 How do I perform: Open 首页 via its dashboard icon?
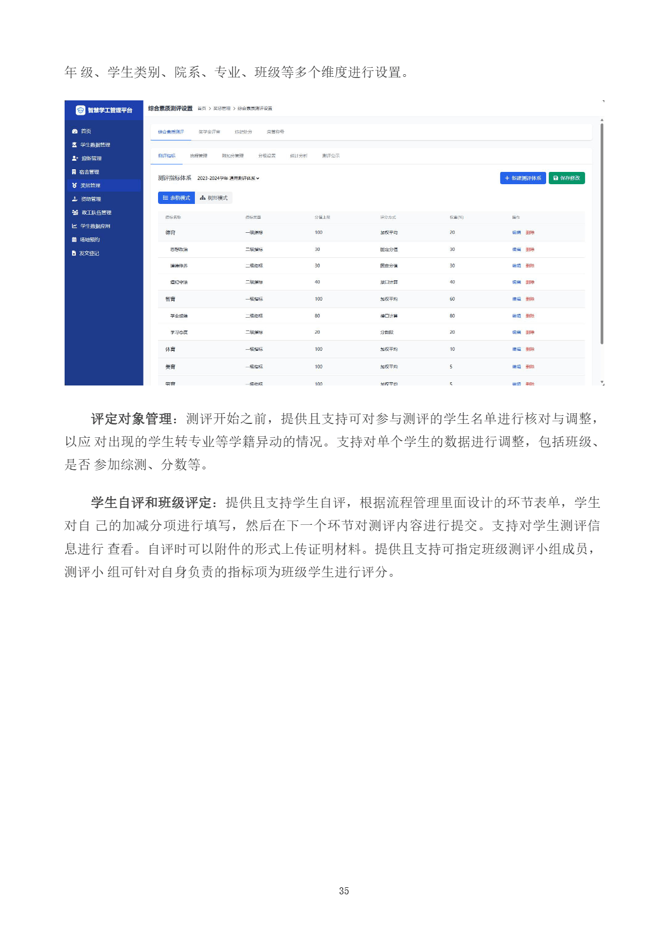(x=75, y=131)
